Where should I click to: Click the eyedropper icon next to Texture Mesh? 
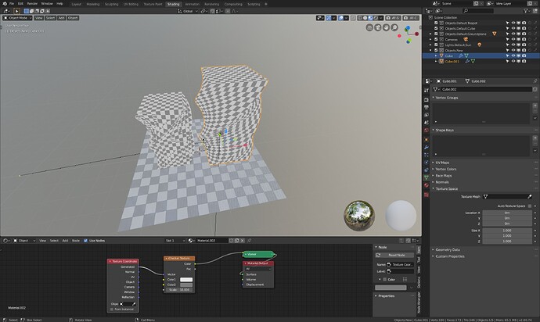click(529, 197)
